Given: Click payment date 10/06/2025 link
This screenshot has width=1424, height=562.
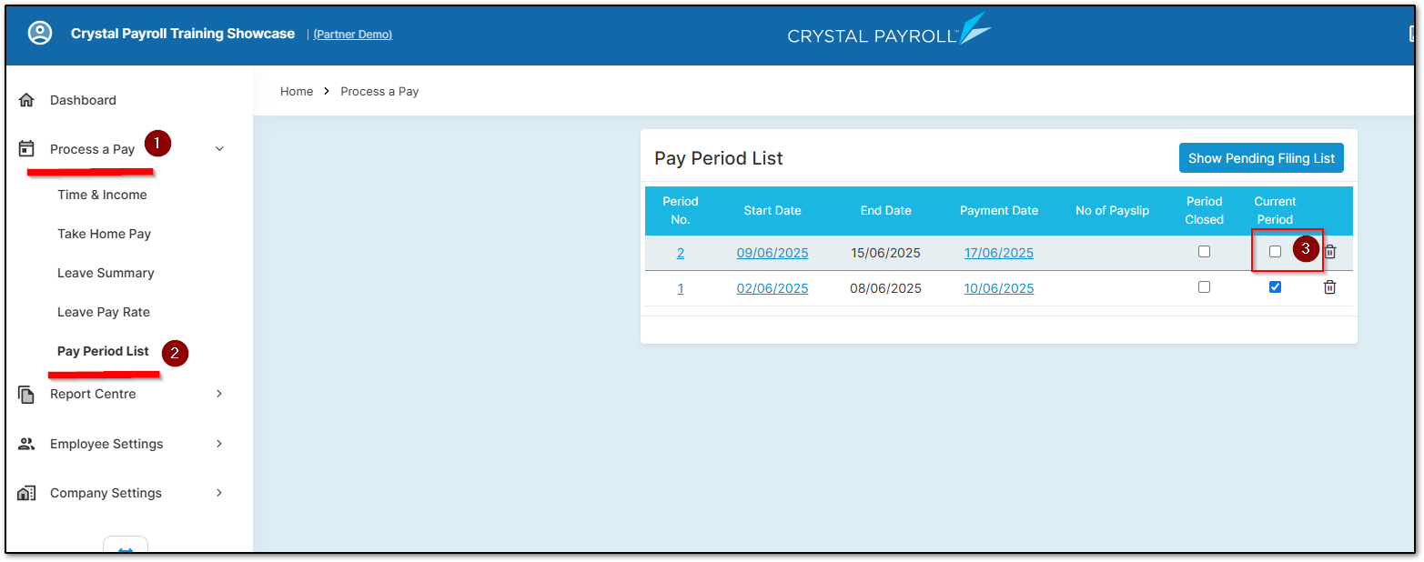Looking at the screenshot, I should point(999,288).
